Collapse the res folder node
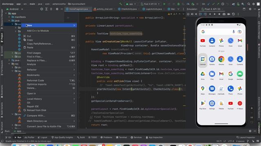 point(9,64)
